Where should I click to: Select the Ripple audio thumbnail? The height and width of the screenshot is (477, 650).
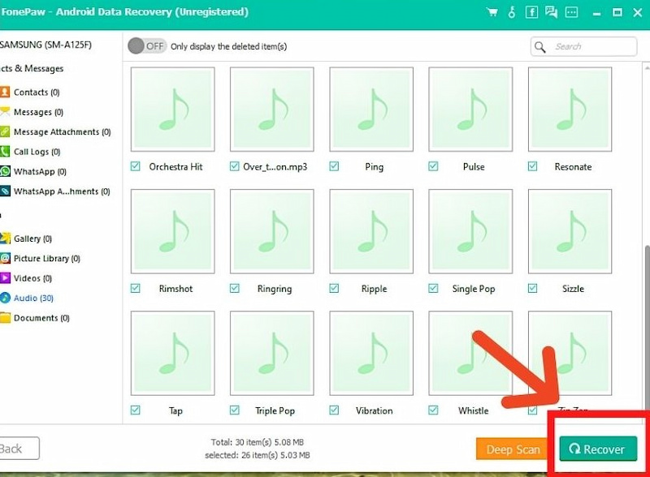tap(371, 231)
